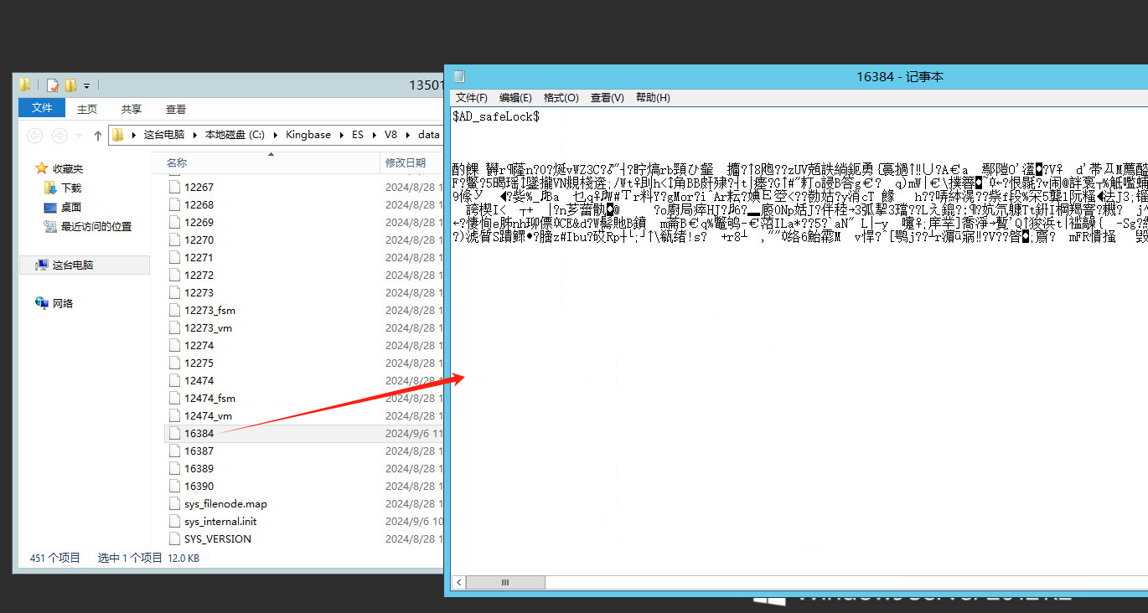Open the 格式(O) menu in Notepad
1148x613 pixels.
coord(561,98)
